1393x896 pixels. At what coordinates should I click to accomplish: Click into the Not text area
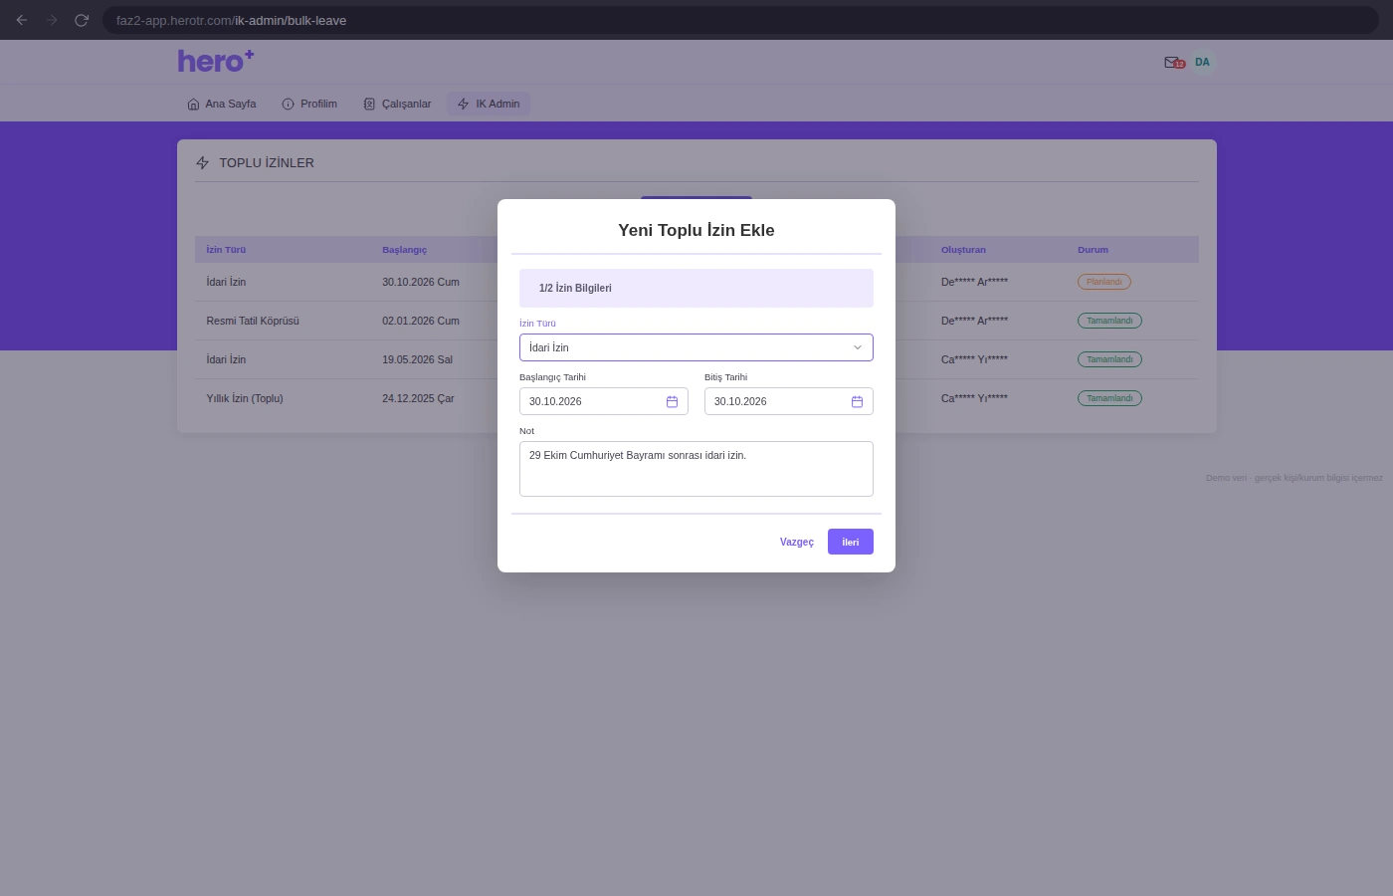point(696,469)
